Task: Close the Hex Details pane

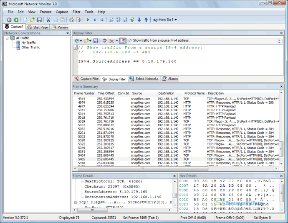Action: 281,176
